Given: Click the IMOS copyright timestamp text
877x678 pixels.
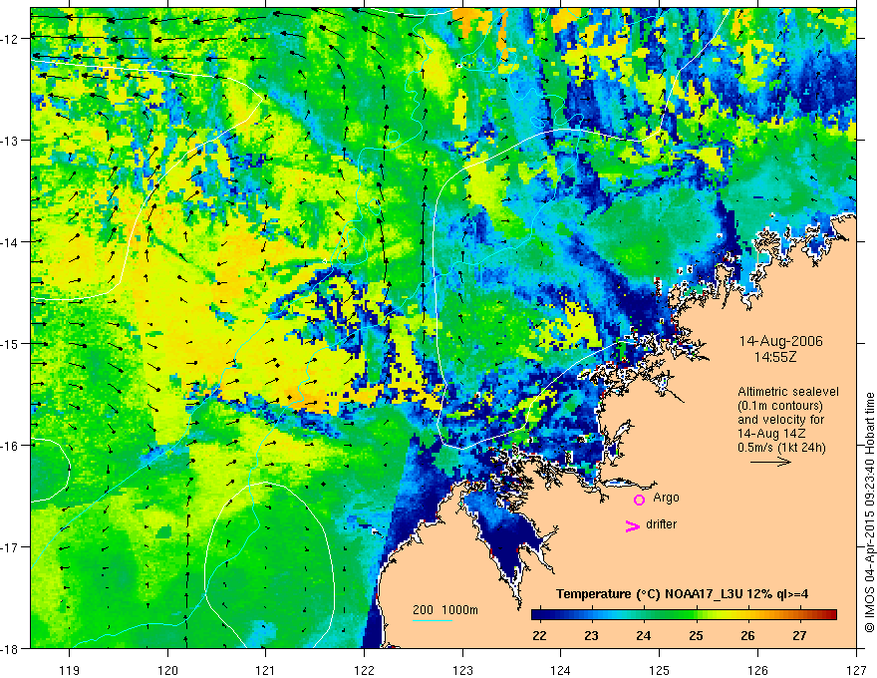Looking at the screenshot, I should pyautogui.click(x=869, y=511).
